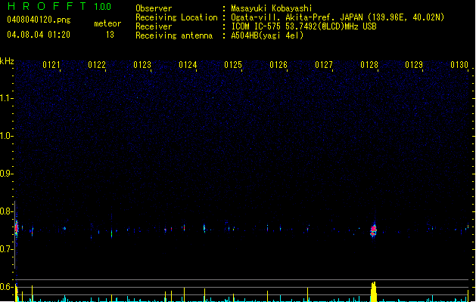Image resolution: width=476 pixels, height=302 pixels.
Task: Click the strong meteor echo near 0128
Action: click(x=373, y=230)
